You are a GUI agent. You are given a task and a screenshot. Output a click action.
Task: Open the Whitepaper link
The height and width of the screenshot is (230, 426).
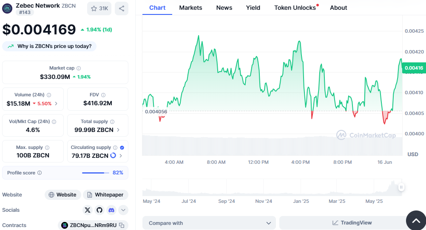tap(105, 195)
